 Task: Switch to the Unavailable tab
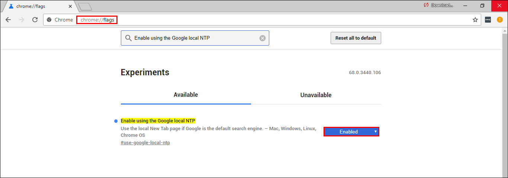pyautogui.click(x=316, y=95)
